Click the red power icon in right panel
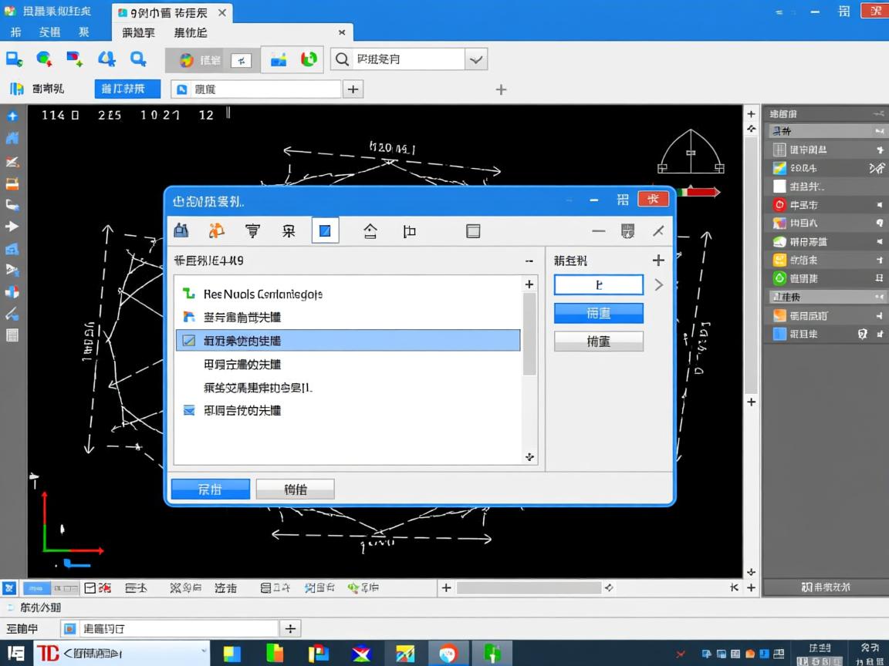This screenshot has height=666, width=889. 779,205
